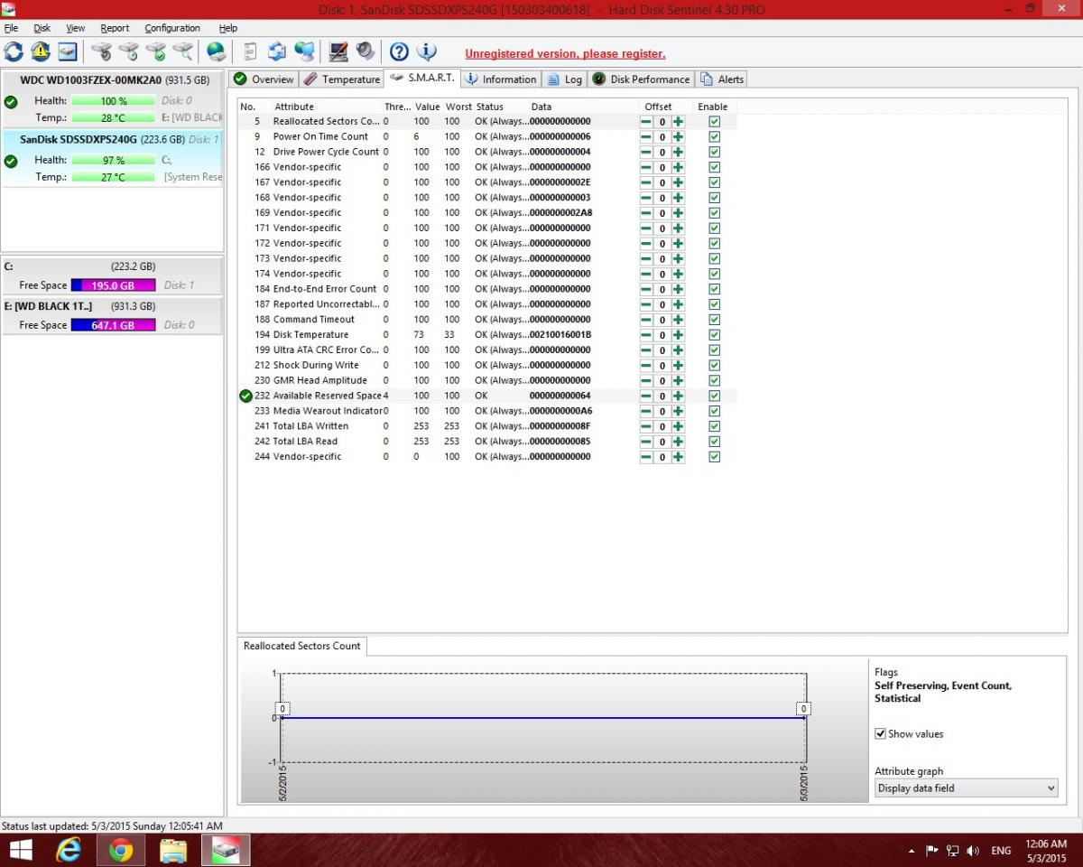Click the Refresh disk status toolbar icon
The image size is (1083, 867).
(x=14, y=51)
